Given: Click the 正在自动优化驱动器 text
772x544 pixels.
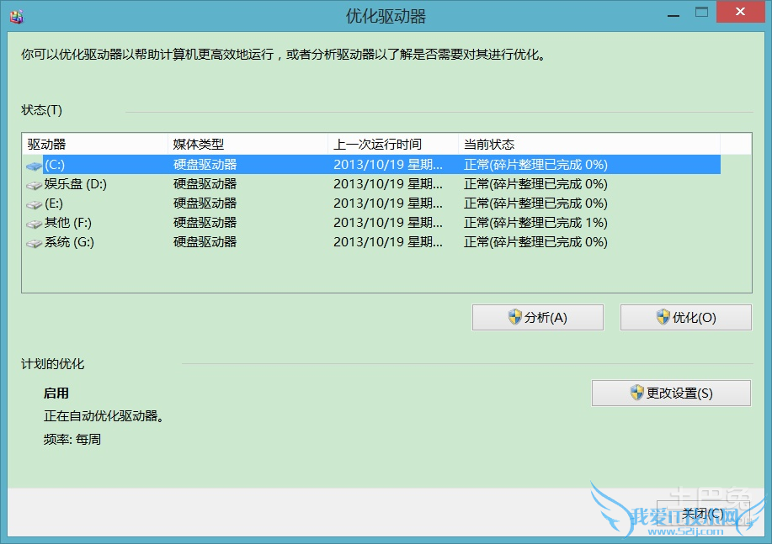Looking at the screenshot, I should (104, 416).
